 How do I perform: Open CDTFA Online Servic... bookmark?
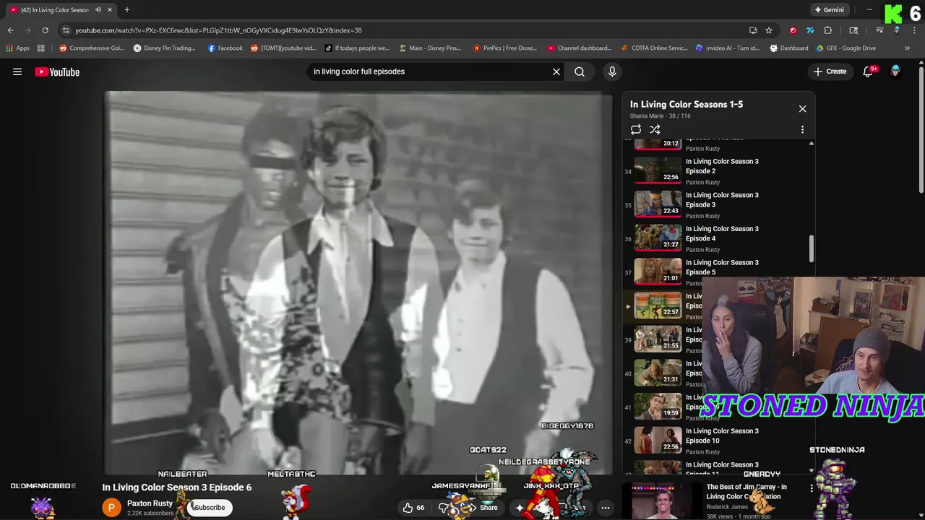coord(655,48)
